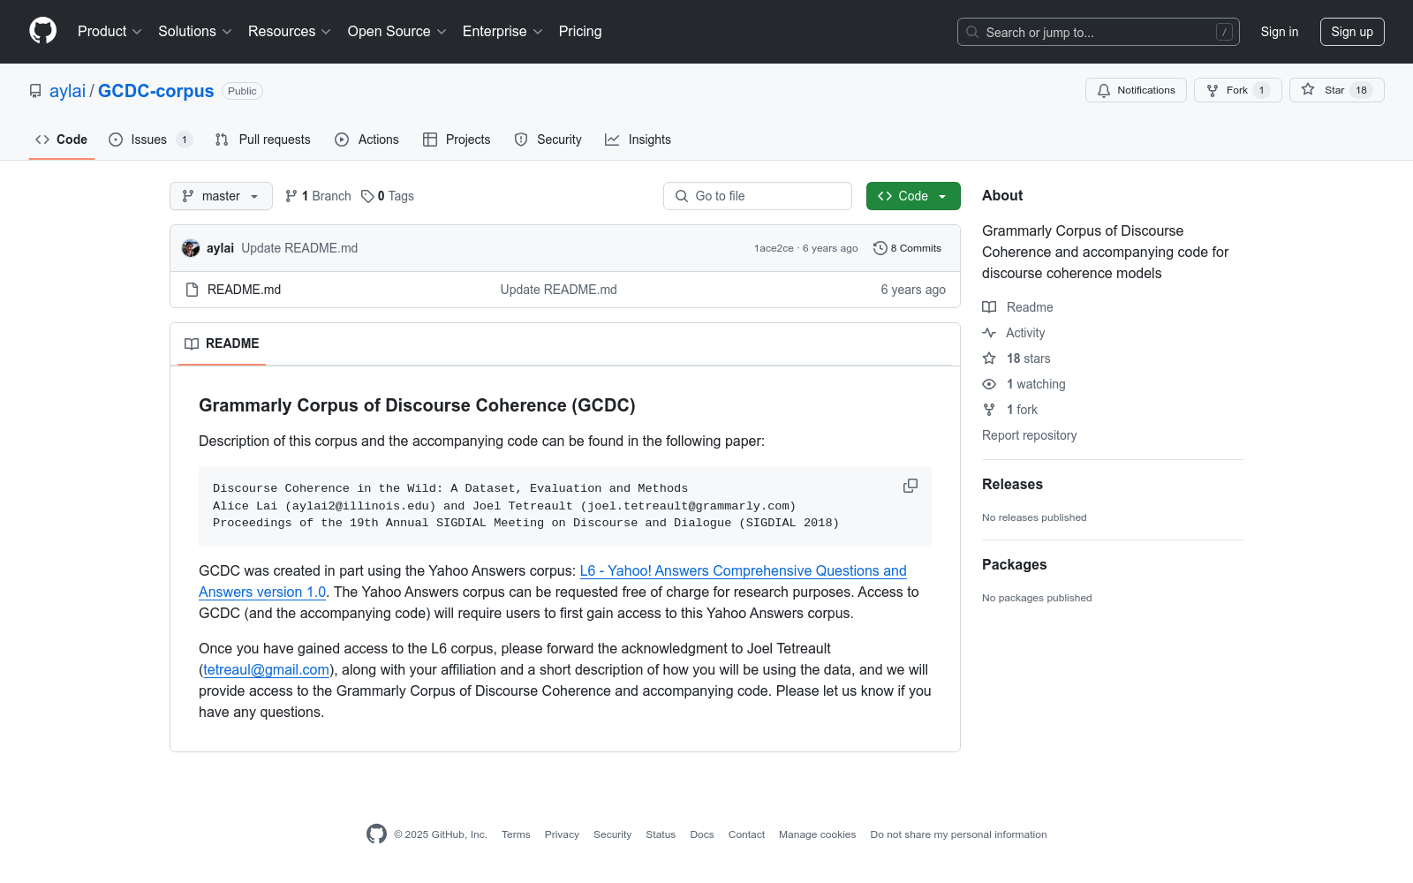Expand the Product menu
Image resolution: width=1413 pixels, height=883 pixels.
[x=110, y=32]
